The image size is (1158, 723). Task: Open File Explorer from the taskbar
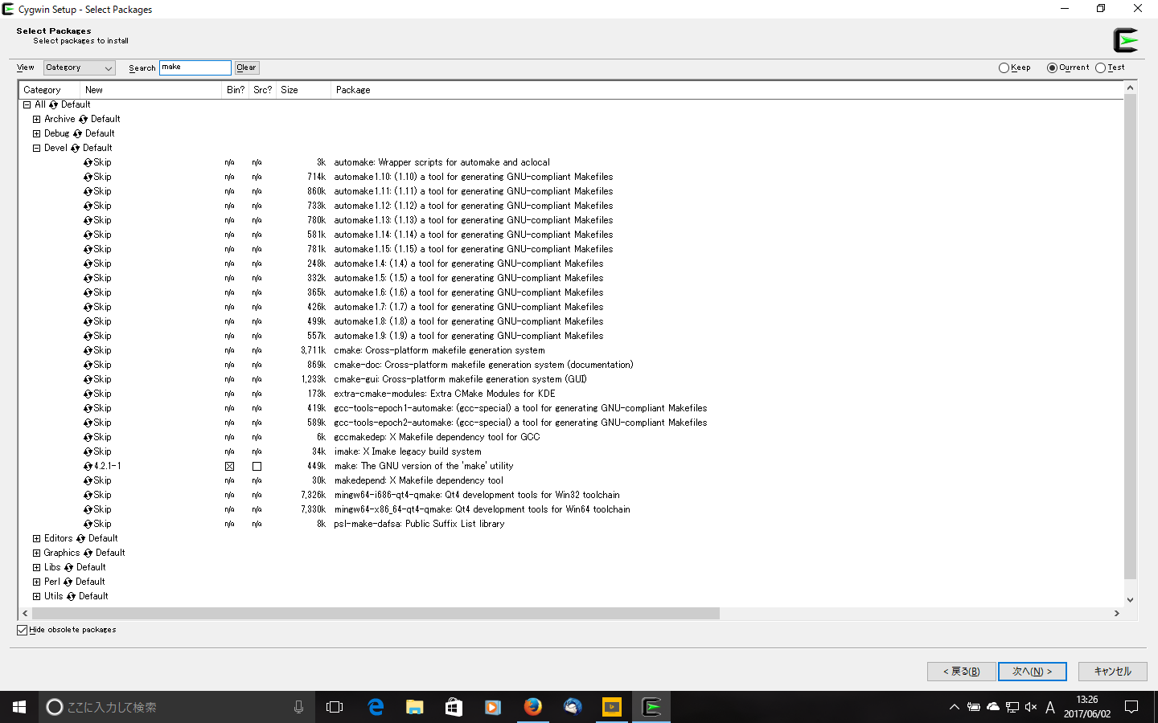(414, 707)
